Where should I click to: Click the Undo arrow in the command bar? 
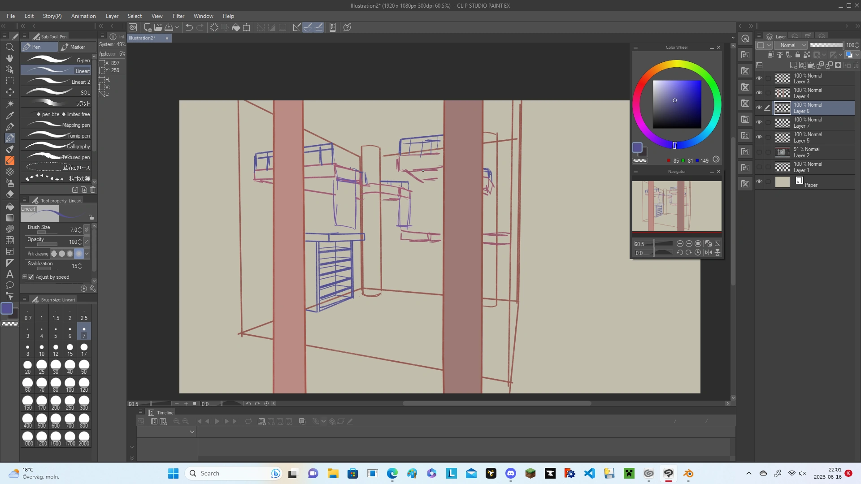click(x=189, y=27)
